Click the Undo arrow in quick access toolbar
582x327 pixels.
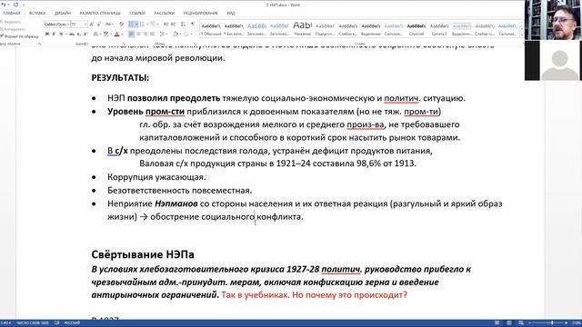tap(4, 5)
